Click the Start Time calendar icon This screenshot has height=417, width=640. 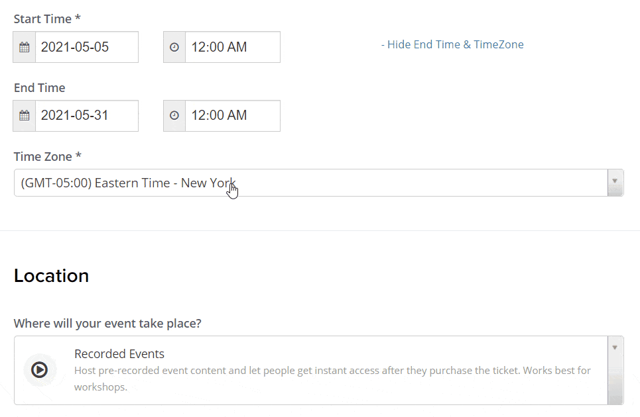tap(25, 48)
